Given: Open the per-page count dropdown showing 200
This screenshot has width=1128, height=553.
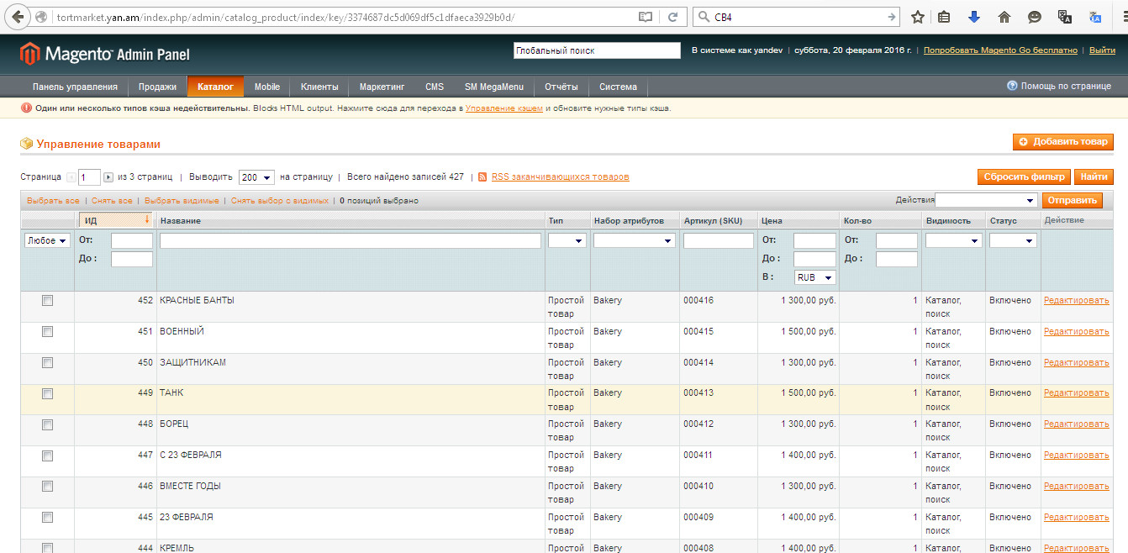Looking at the screenshot, I should pos(256,177).
